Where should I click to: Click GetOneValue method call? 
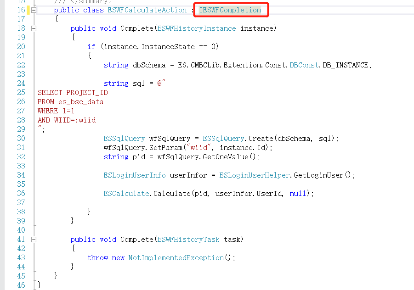(x=226, y=157)
